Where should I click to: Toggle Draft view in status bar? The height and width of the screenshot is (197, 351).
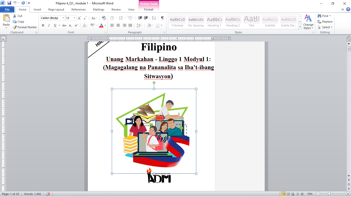[x=302, y=194]
